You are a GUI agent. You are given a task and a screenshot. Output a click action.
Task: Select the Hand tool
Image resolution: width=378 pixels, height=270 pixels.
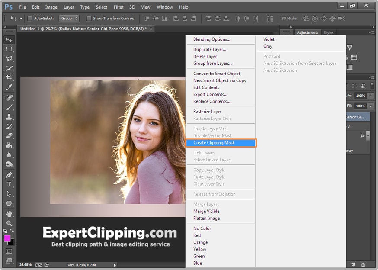click(9, 214)
